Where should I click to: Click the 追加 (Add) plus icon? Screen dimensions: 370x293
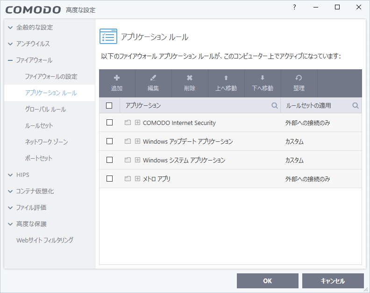(117, 78)
